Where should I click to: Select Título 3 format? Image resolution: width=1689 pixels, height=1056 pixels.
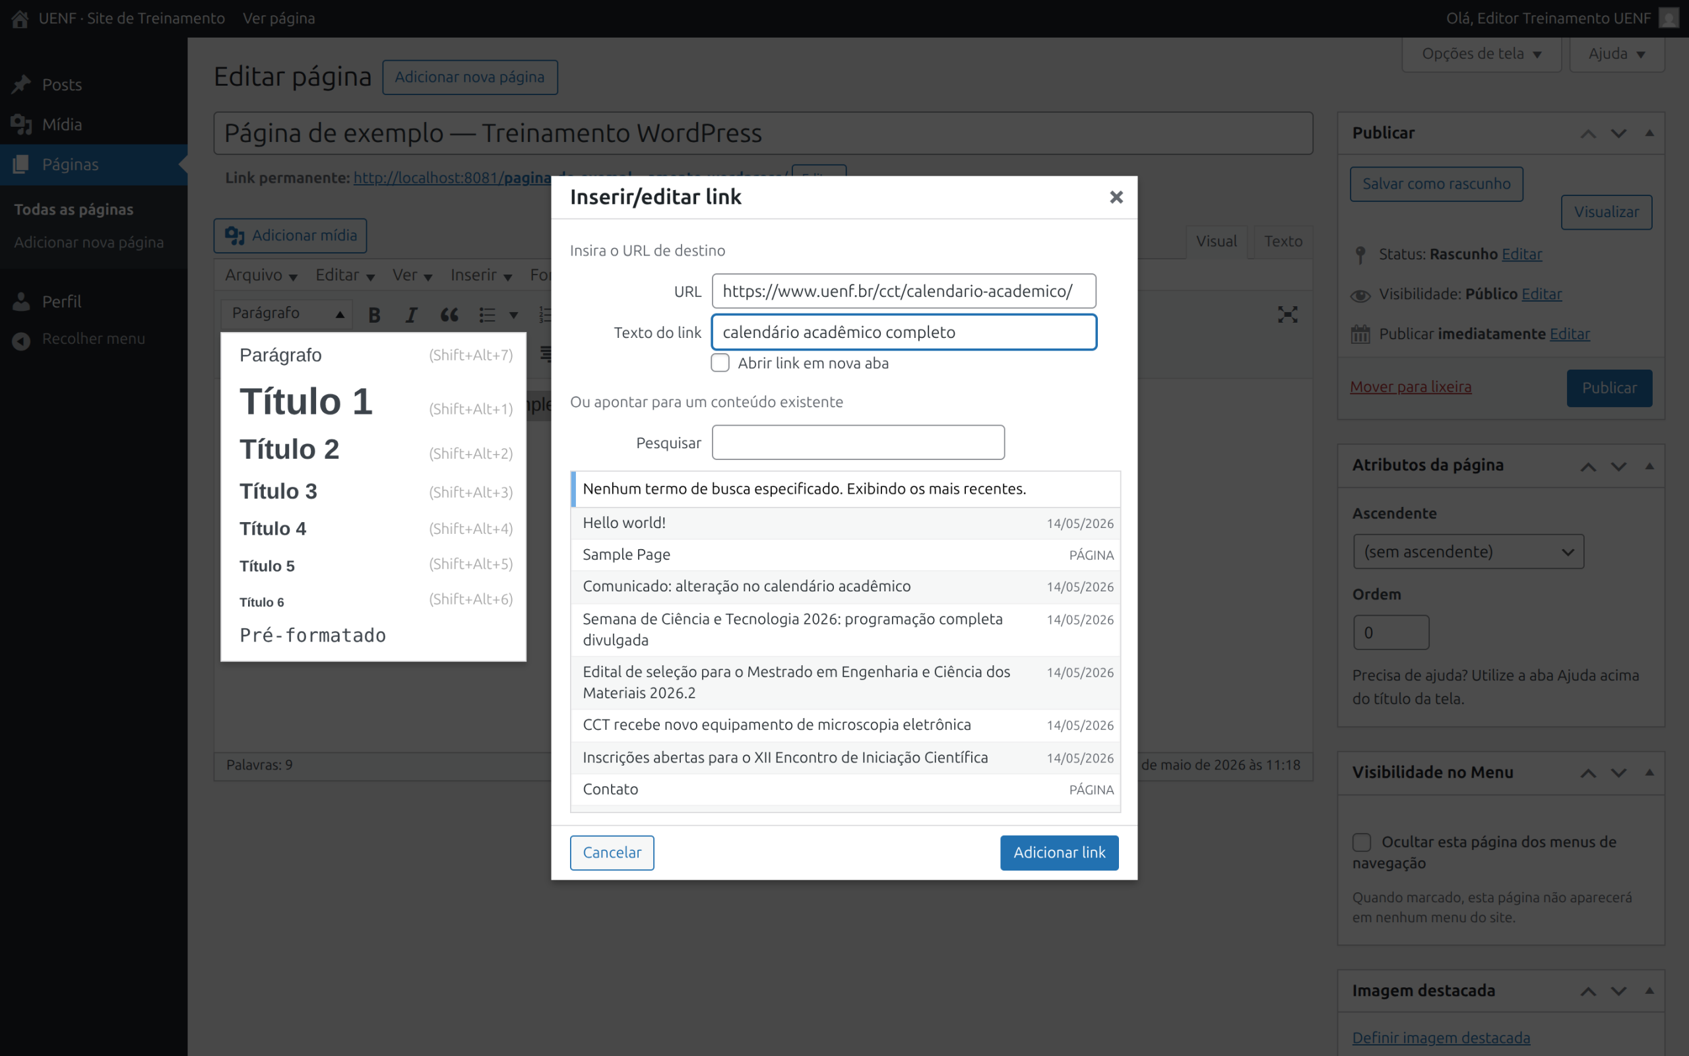373,492
